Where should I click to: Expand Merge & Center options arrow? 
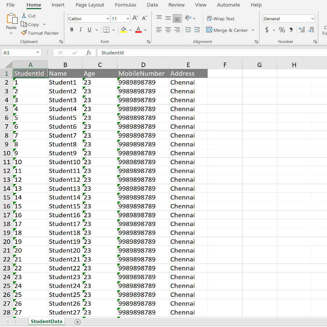[253, 30]
